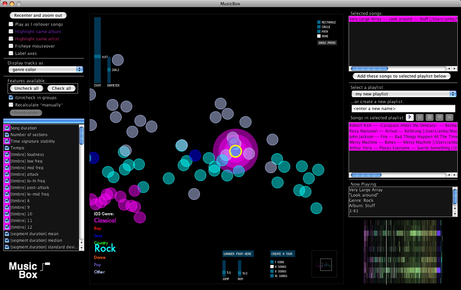Click SHOW PATHS button

point(327,43)
